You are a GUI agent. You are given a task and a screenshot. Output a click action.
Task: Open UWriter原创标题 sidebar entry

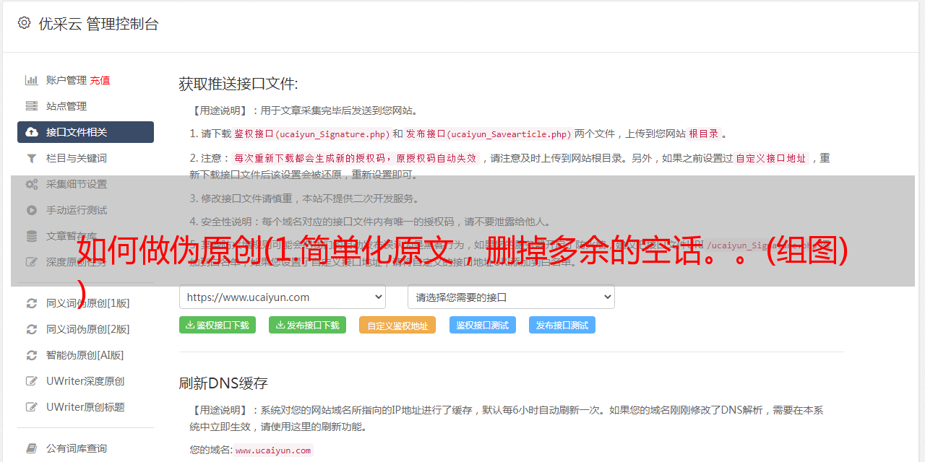coord(85,407)
